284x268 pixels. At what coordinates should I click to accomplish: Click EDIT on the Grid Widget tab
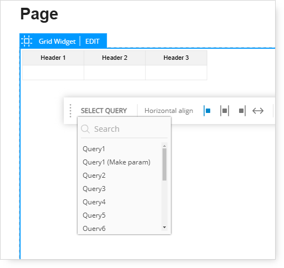[x=93, y=42]
